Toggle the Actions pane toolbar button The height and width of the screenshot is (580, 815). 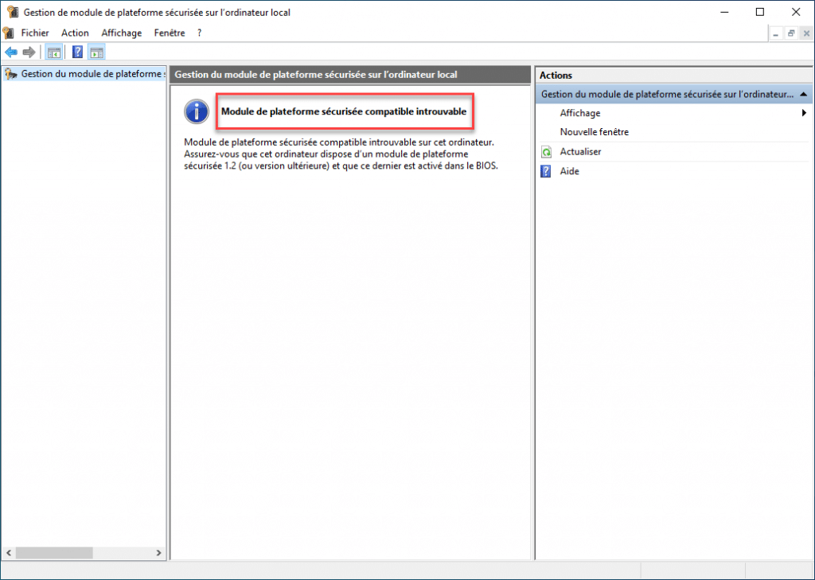[96, 53]
